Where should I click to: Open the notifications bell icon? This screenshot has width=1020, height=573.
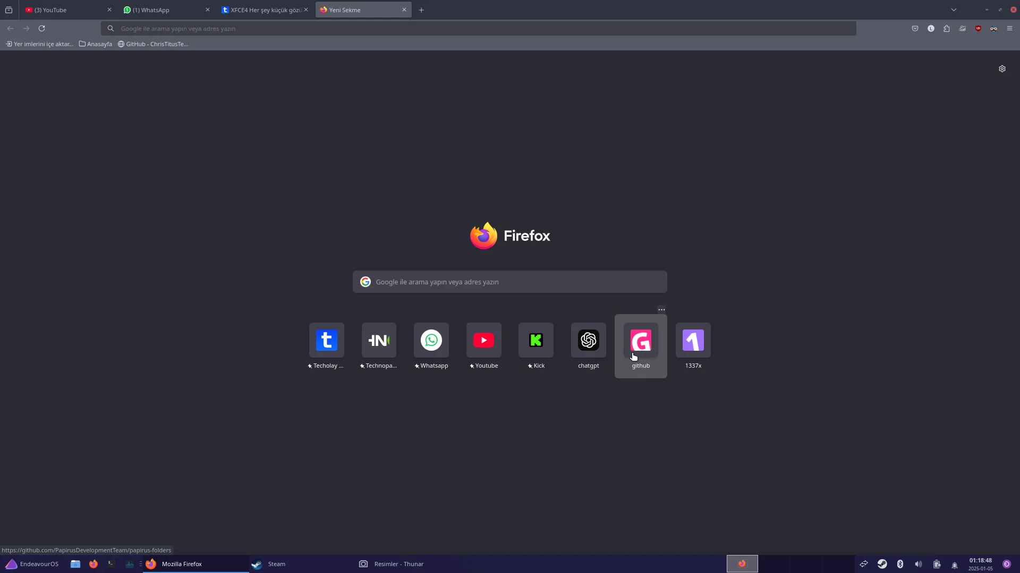tap(955, 565)
